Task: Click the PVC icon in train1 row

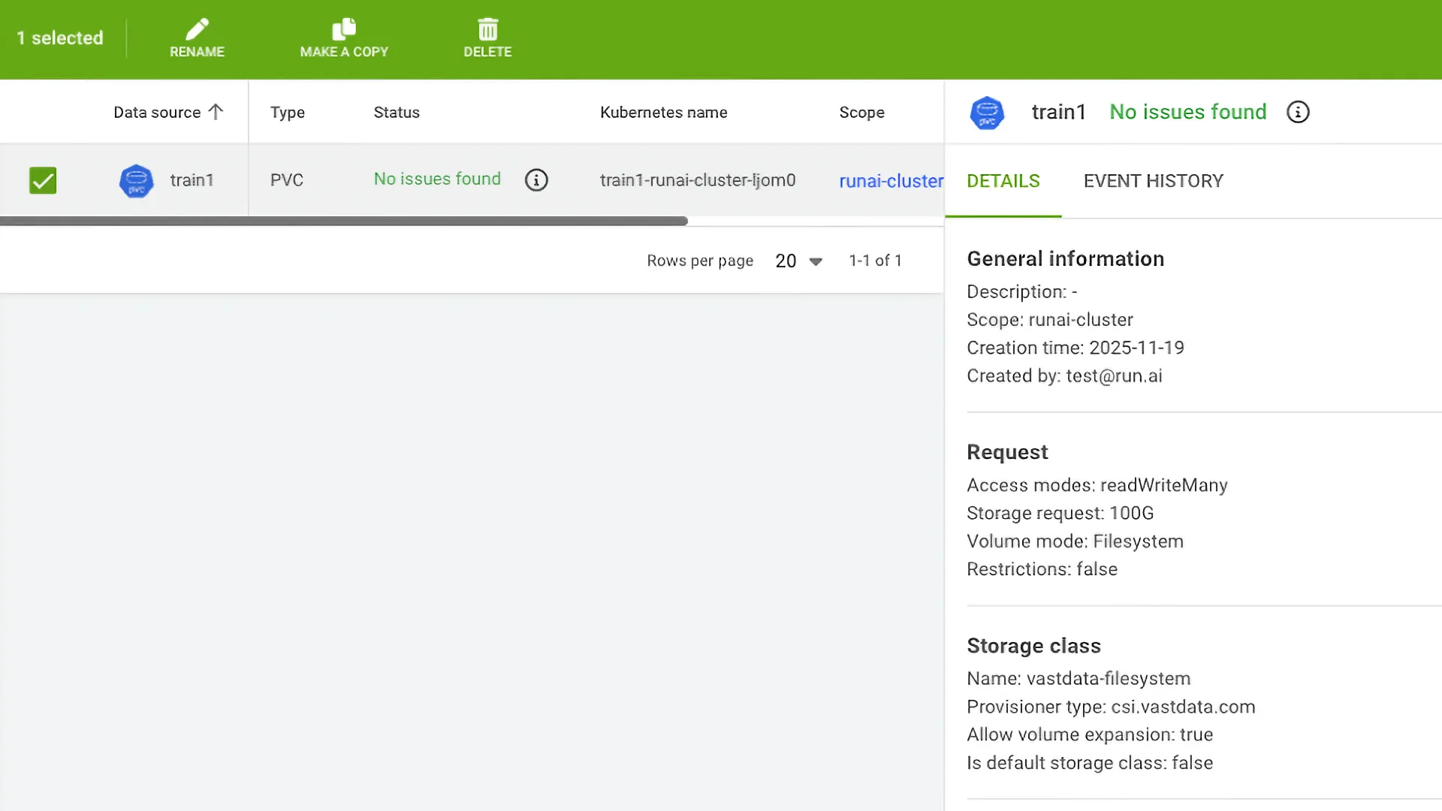Action: pyautogui.click(x=137, y=181)
